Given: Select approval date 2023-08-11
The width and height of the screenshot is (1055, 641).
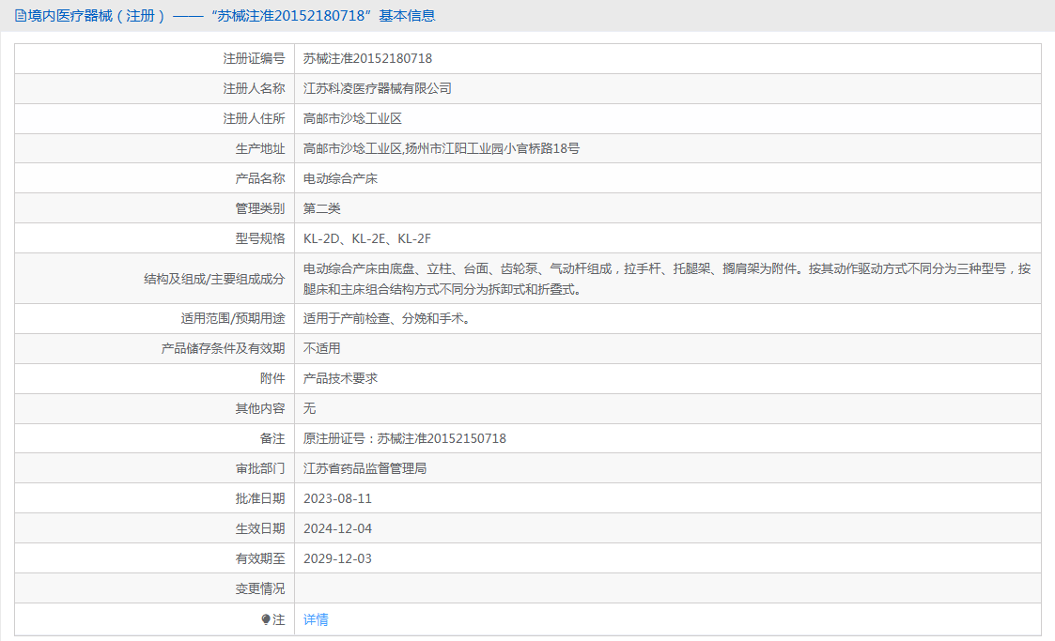Looking at the screenshot, I should (x=337, y=498).
